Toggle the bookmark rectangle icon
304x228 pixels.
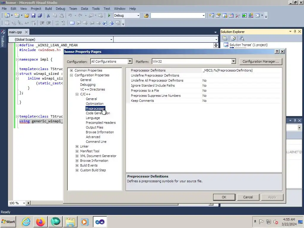pos(72,23)
